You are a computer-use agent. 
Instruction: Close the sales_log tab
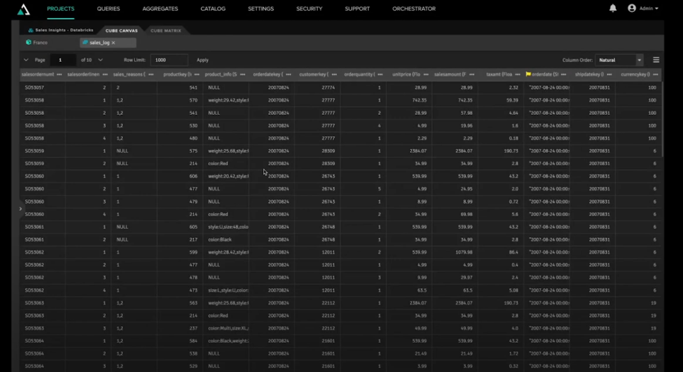pos(114,43)
